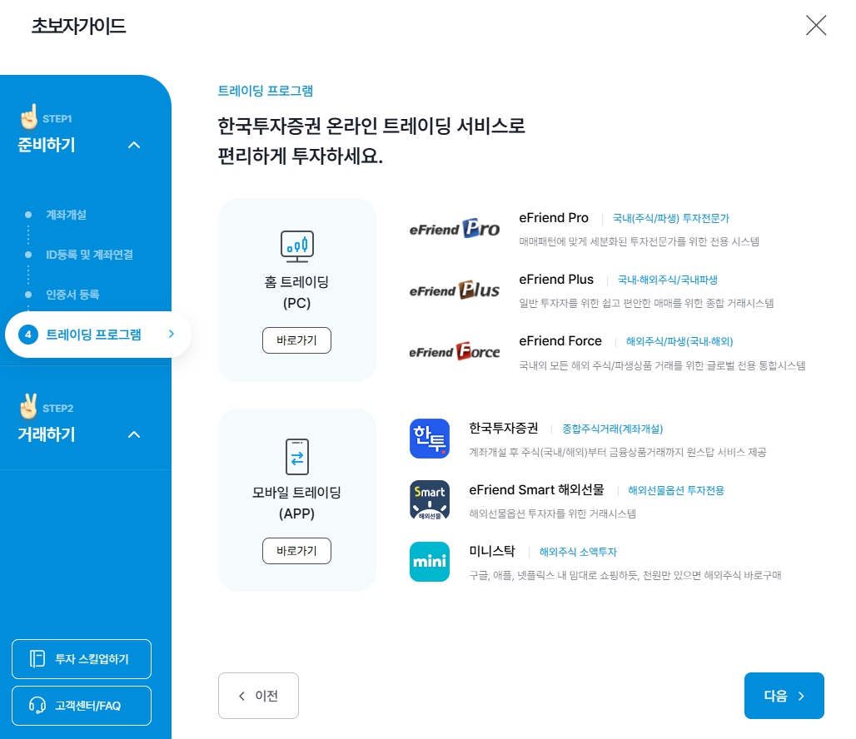This screenshot has height=739, width=856.
Task: Open the 계좌개설 step
Action: pyautogui.click(x=66, y=215)
